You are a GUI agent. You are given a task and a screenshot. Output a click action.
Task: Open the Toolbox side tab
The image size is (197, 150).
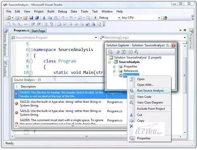[6, 69]
